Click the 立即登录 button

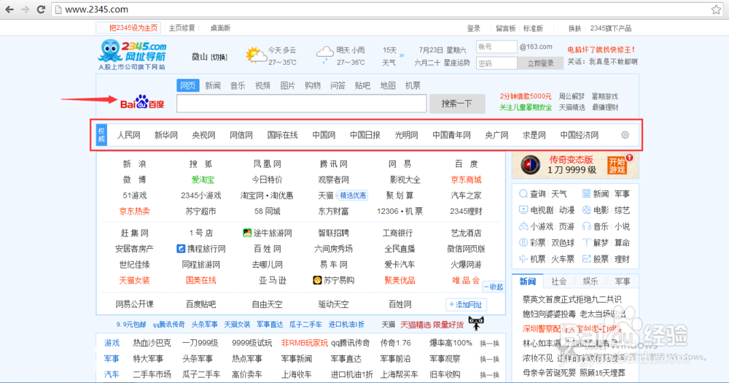(x=540, y=63)
